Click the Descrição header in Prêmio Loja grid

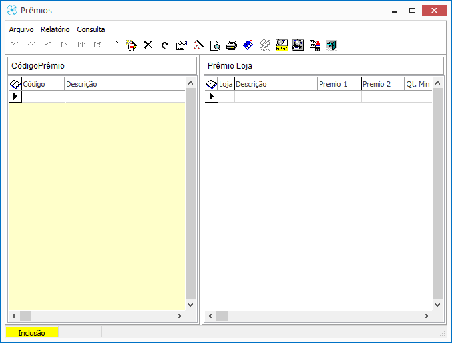click(275, 84)
